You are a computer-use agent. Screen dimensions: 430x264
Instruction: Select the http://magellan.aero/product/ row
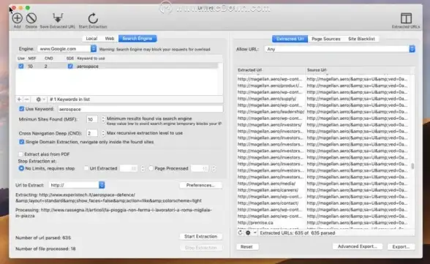click(271, 86)
